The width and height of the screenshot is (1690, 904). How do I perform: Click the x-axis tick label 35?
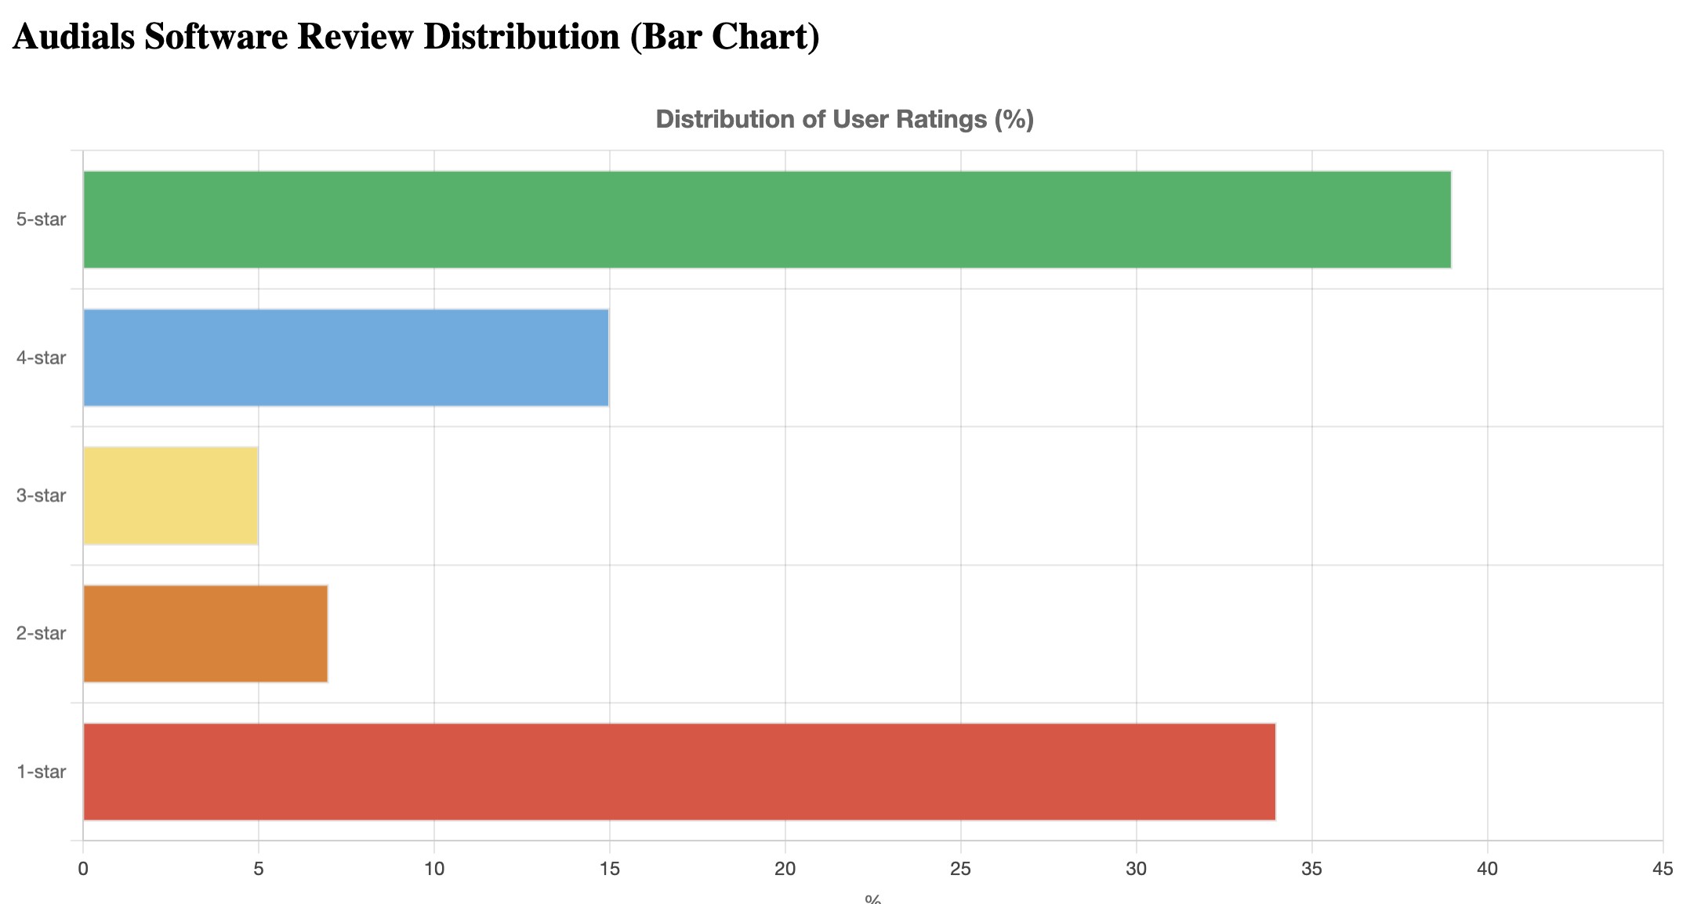pos(1311,869)
